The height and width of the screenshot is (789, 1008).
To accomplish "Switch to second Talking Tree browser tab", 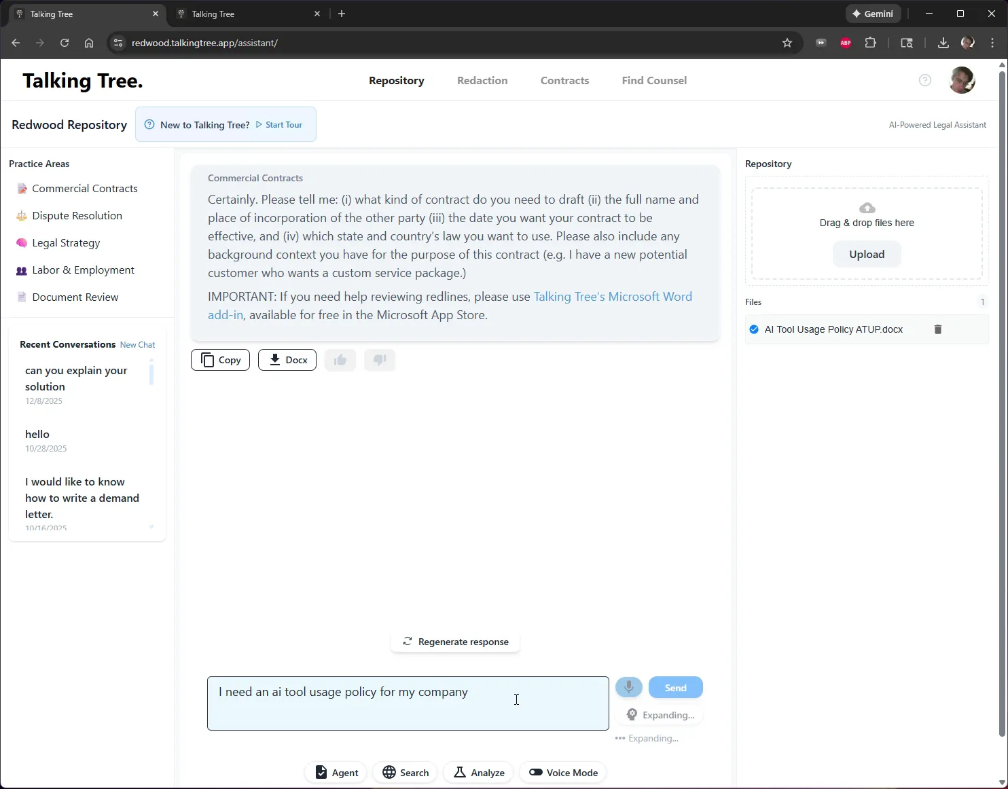I will pyautogui.click(x=248, y=14).
